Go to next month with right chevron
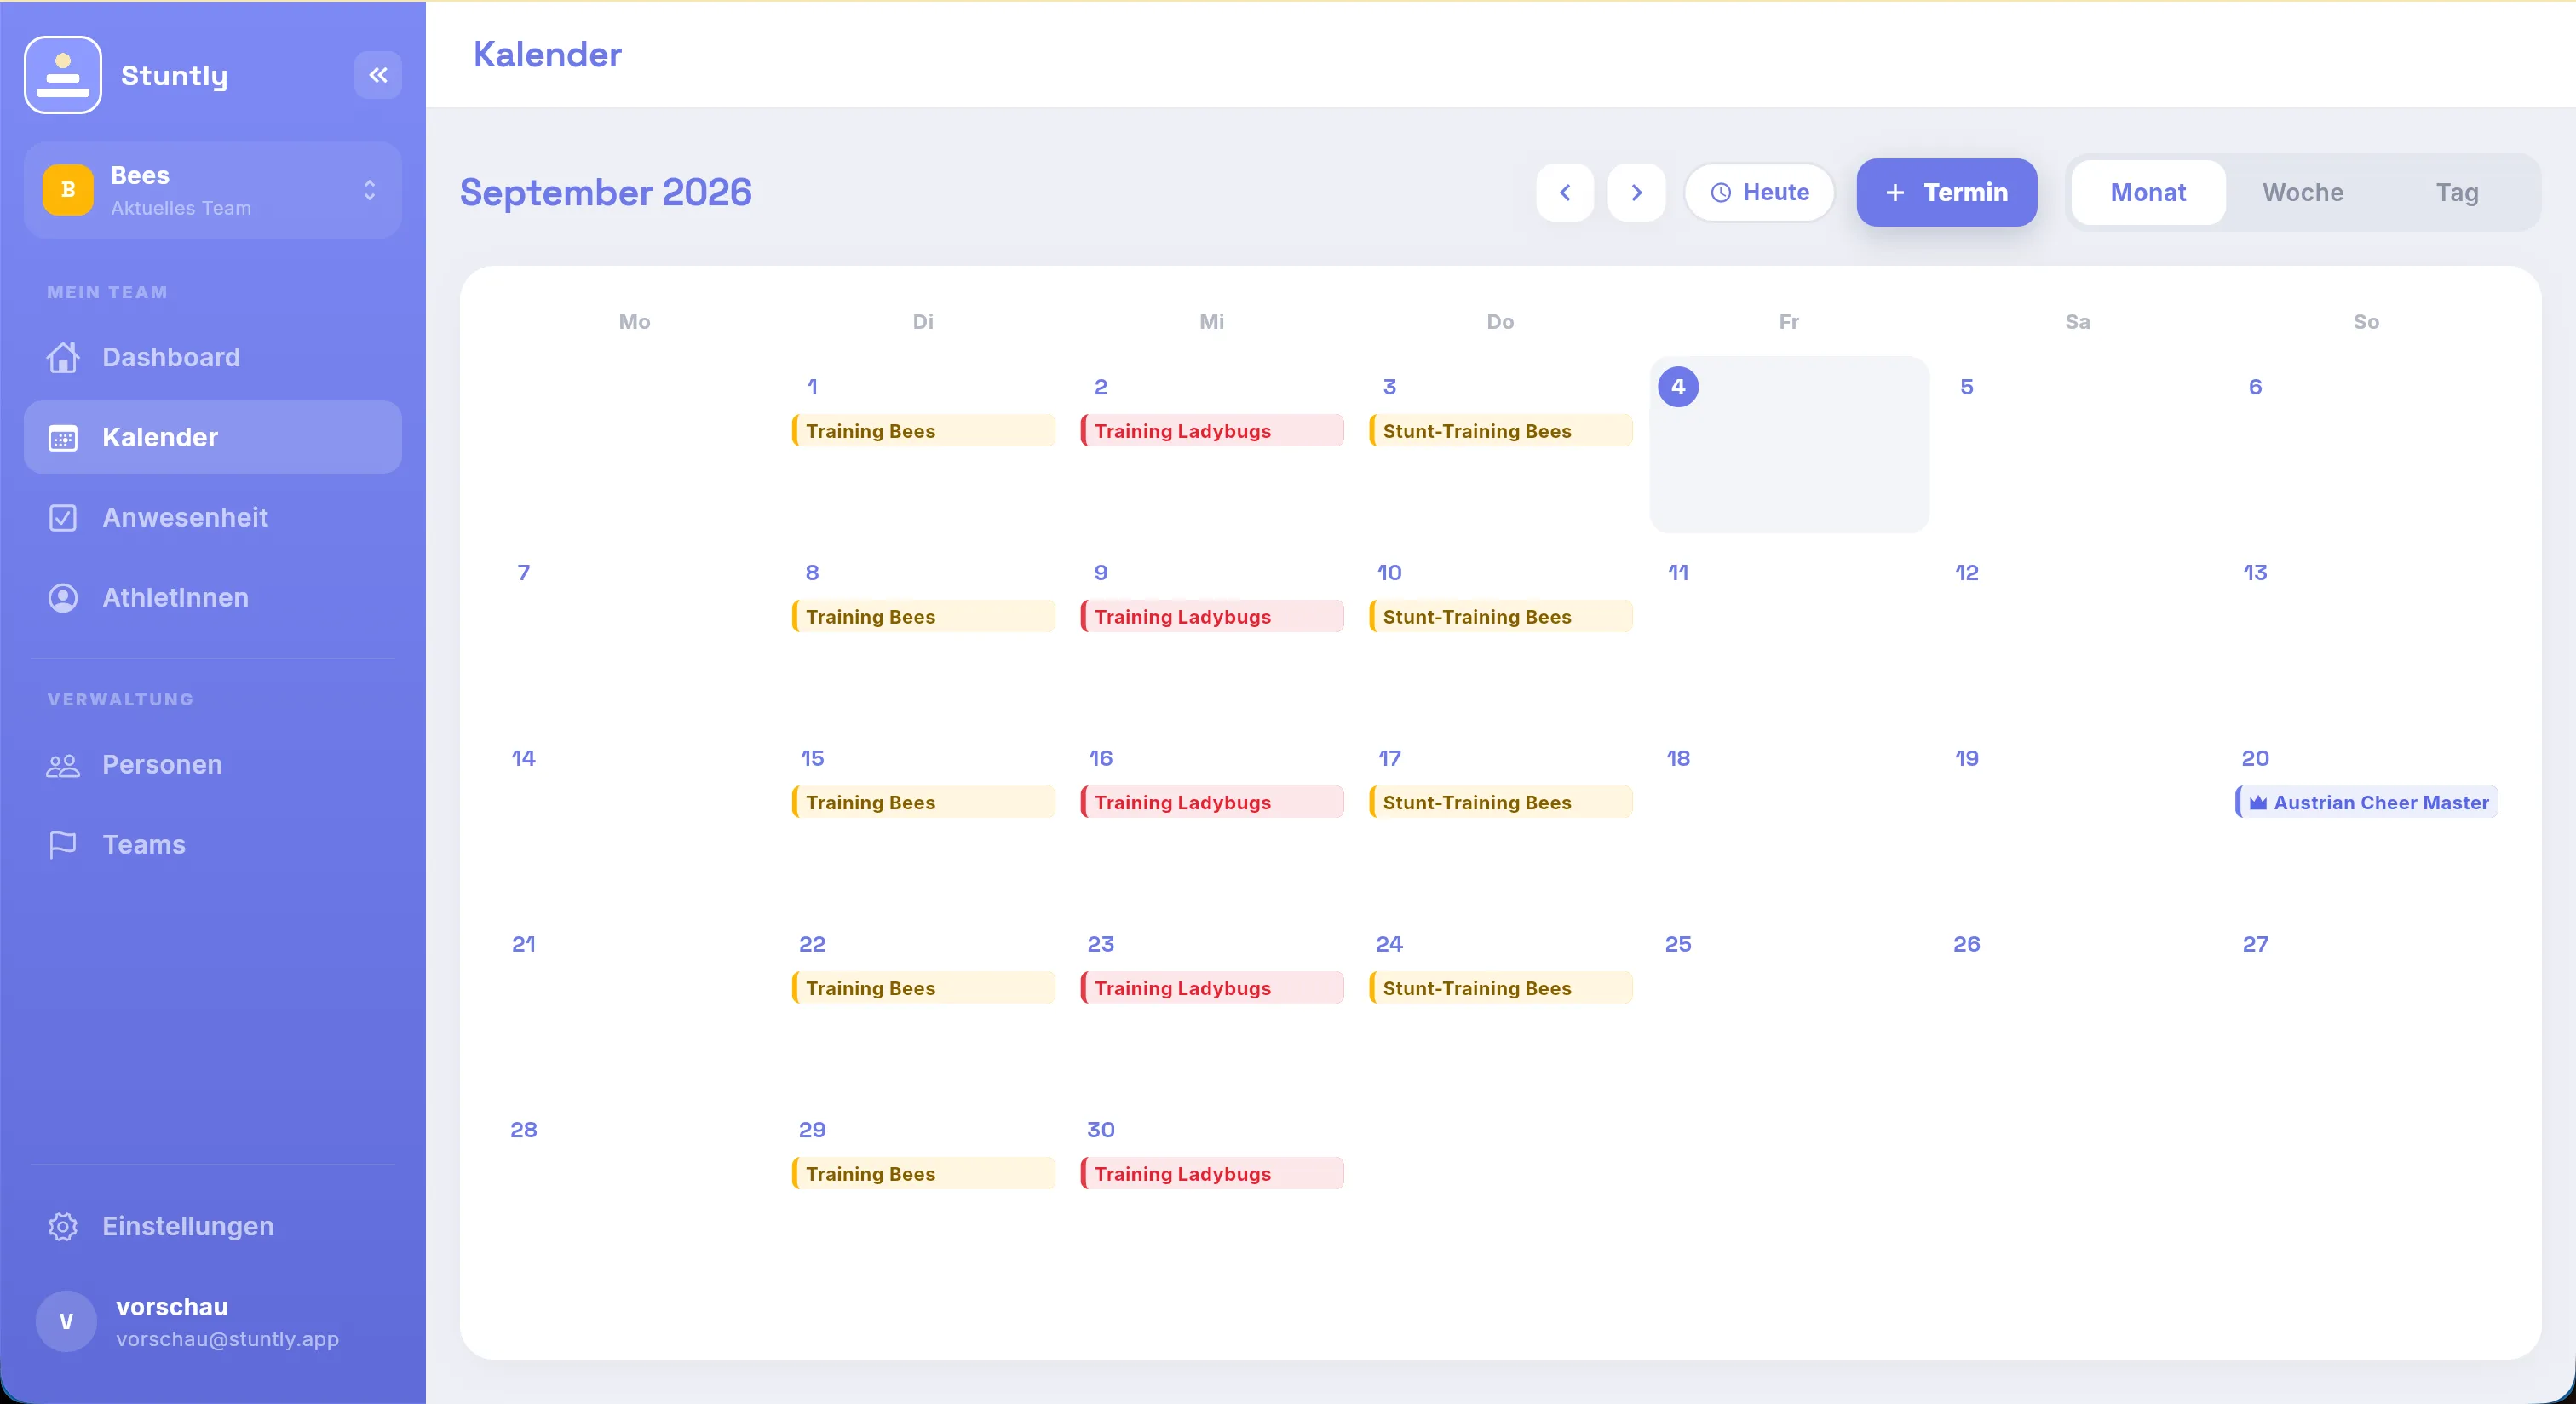 pyautogui.click(x=1637, y=192)
